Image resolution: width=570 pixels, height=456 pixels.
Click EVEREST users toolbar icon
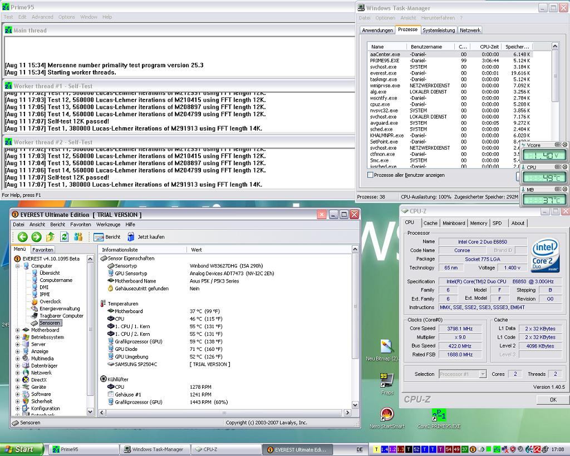coord(78,237)
